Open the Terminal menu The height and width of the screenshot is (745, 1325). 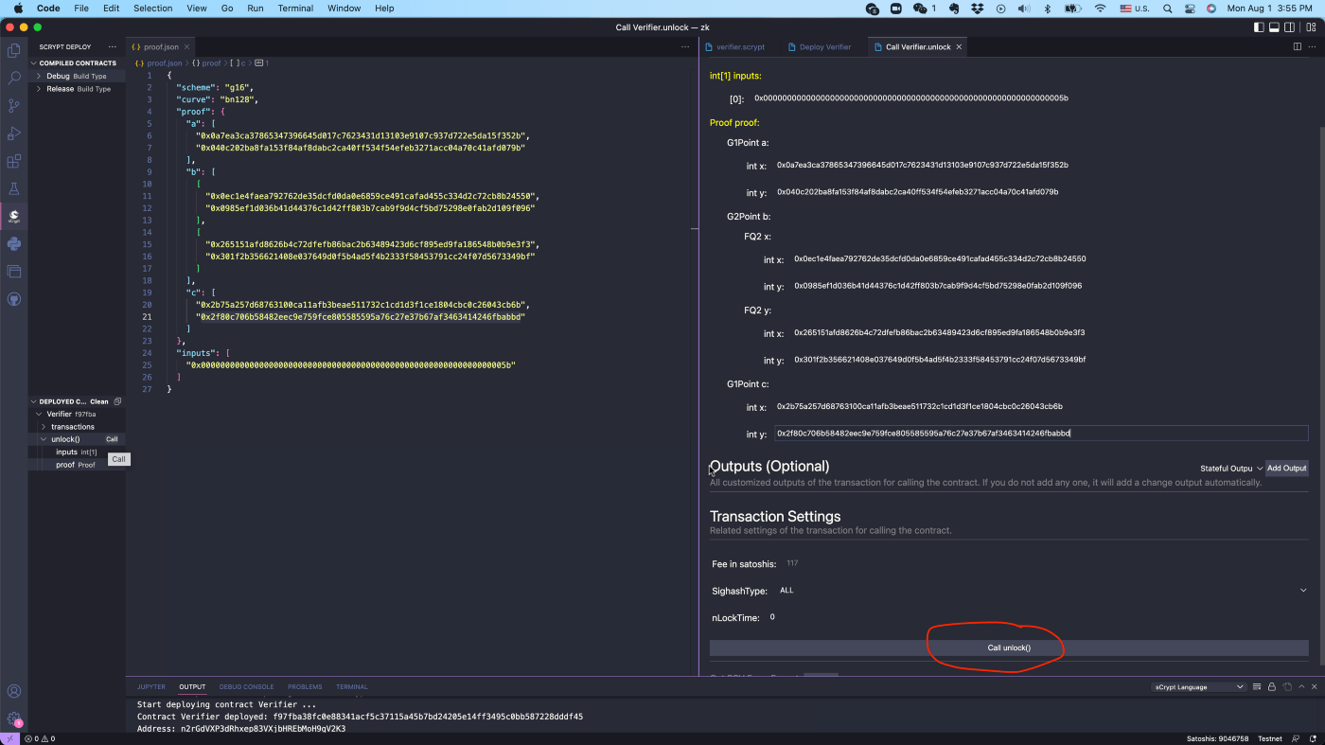pos(295,8)
